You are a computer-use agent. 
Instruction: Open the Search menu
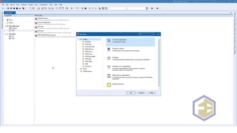click(x=12, y=5)
